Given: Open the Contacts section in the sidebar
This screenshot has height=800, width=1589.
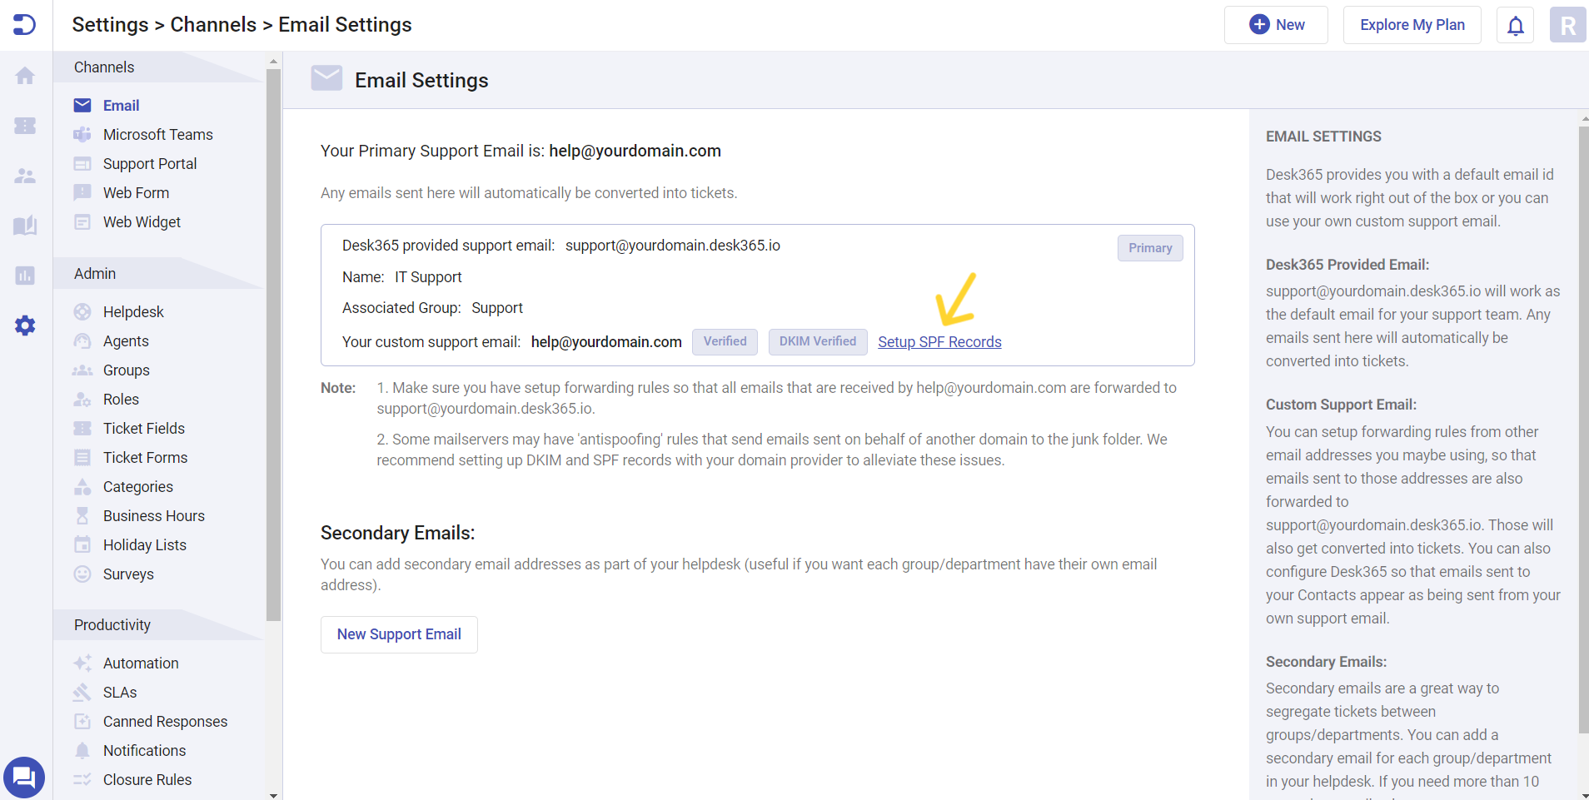Looking at the screenshot, I should [25, 176].
